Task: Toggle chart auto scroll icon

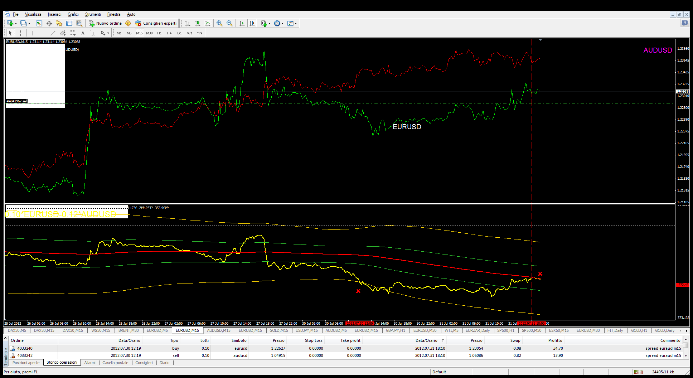Action: [242, 23]
